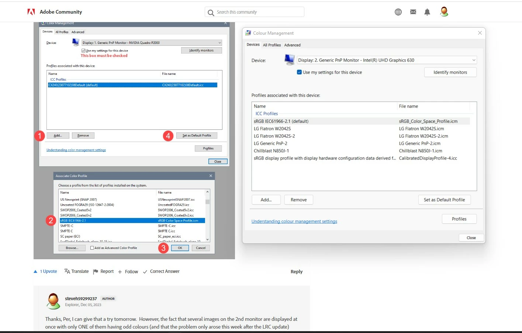Click the search magnifier icon

click(211, 13)
